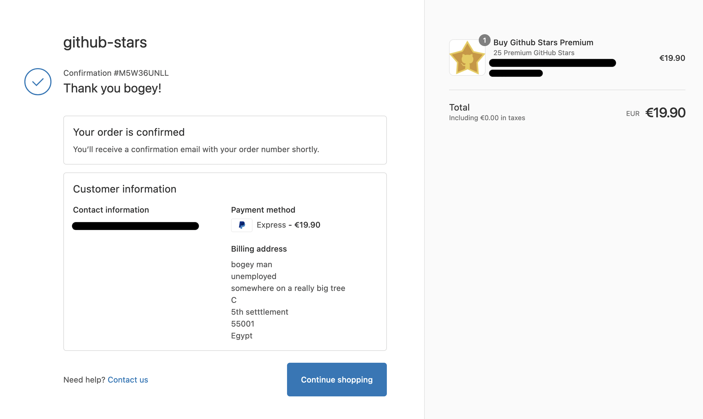Expand the Your order is confirmed panel
This screenshot has width=703, height=419.
click(129, 132)
